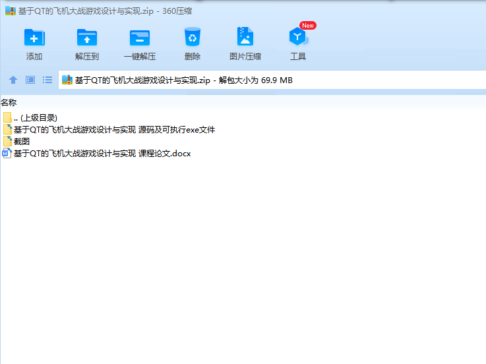Switch to list view icon
486x364 pixels.
(47, 80)
